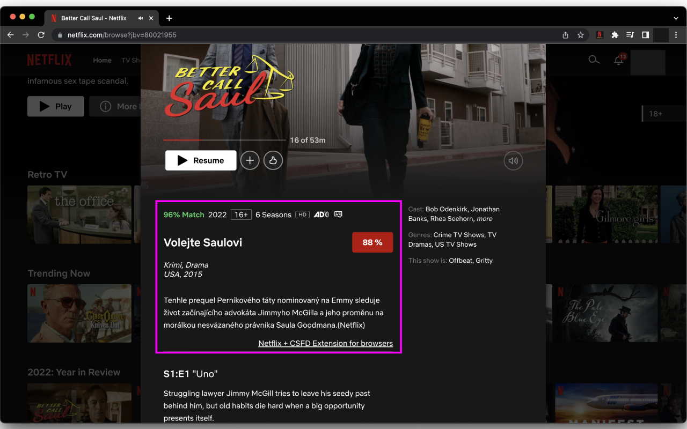Toggle the browser side panel
The width and height of the screenshot is (687, 429).
[x=645, y=35]
